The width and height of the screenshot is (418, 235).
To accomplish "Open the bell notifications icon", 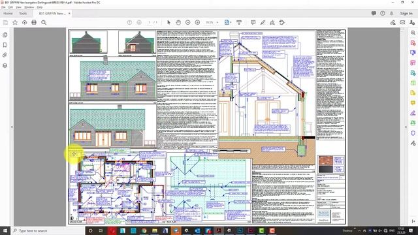I will click(391, 13).
